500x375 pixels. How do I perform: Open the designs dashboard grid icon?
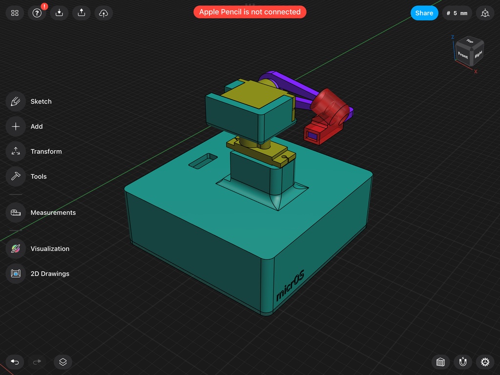coord(15,13)
